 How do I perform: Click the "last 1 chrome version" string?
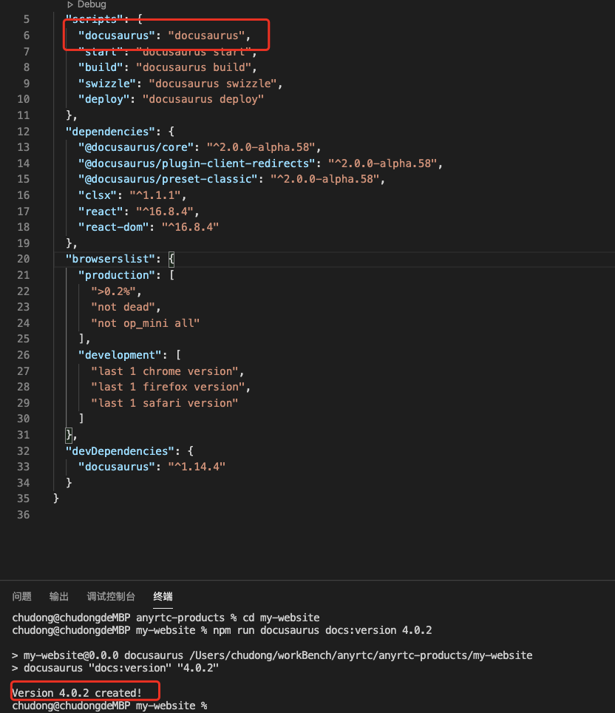click(x=165, y=371)
